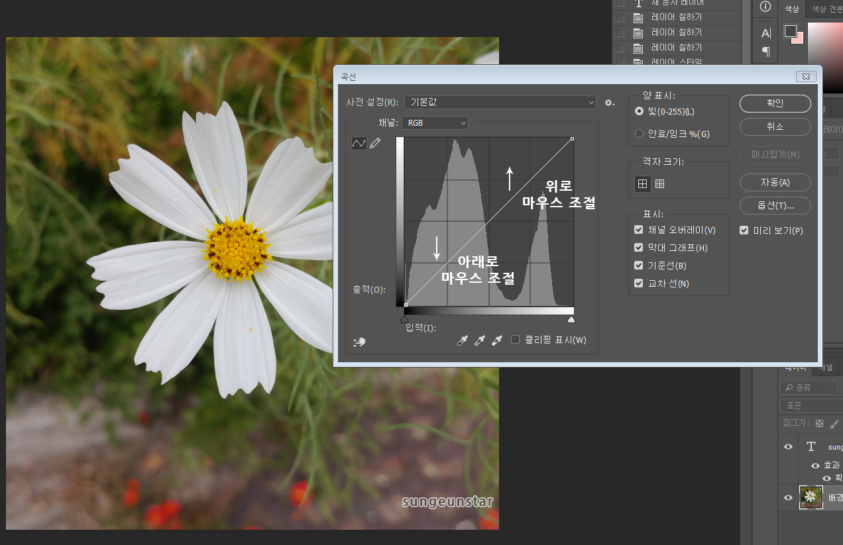Choose the simple quarter-tone grid icon
Viewport: 843px width, 545px height.
(642, 184)
